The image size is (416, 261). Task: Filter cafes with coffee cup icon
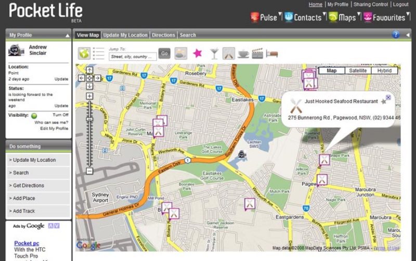[x=243, y=54]
